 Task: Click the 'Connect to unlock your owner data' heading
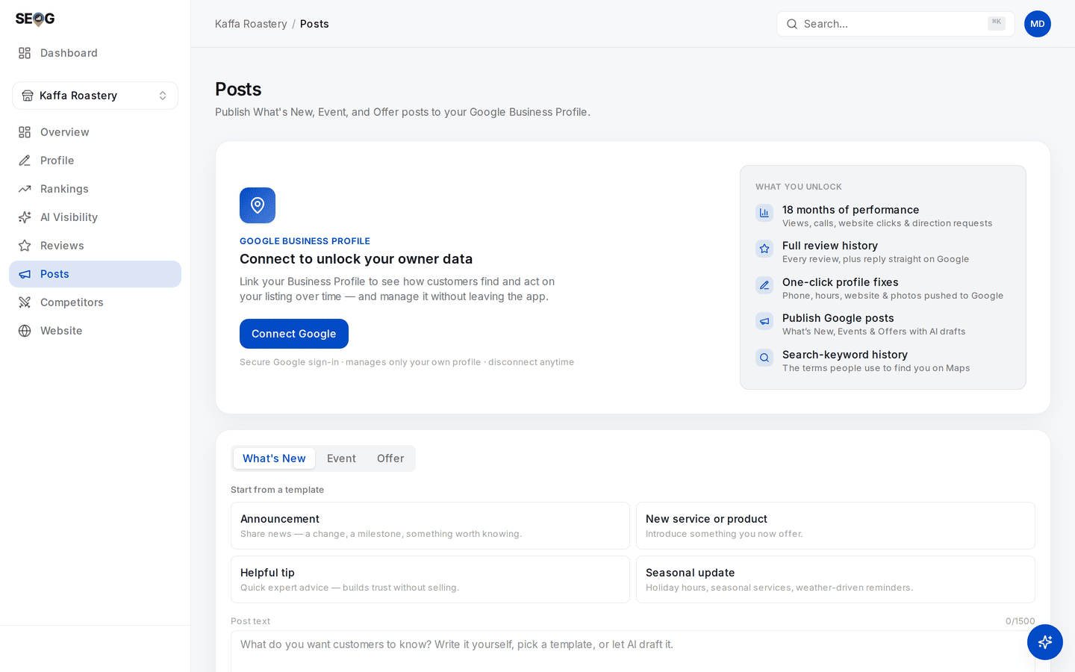tap(356, 259)
